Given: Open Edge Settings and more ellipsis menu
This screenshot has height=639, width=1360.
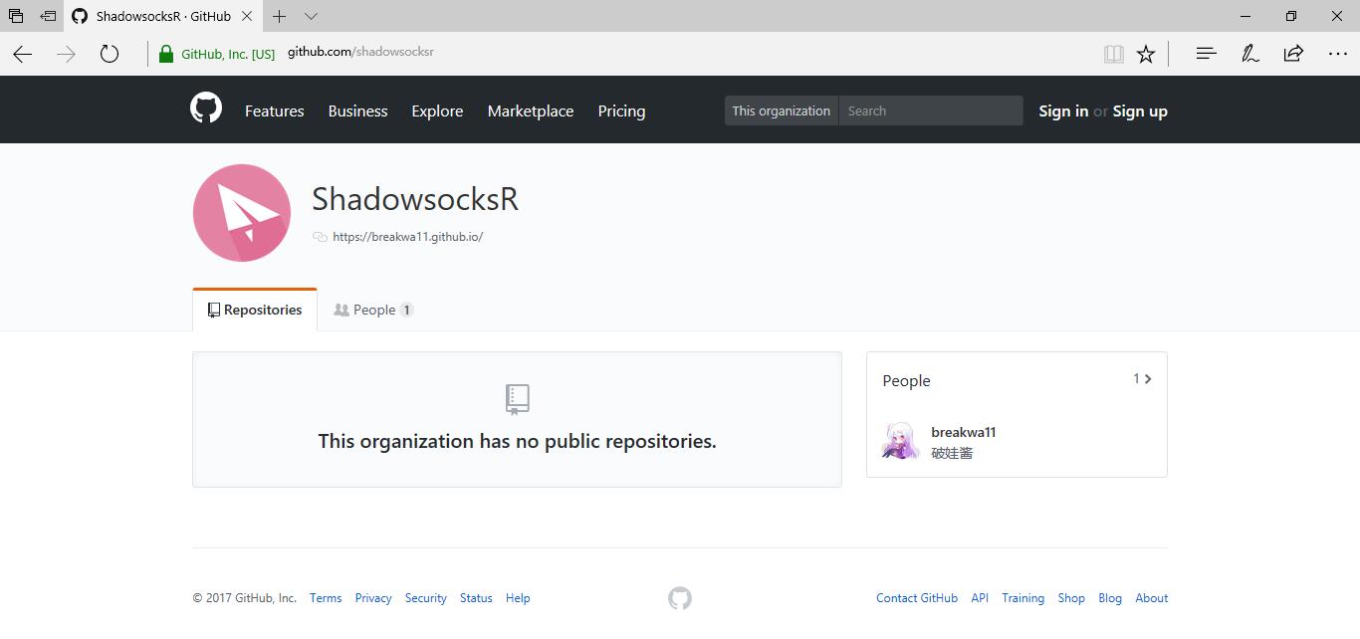Looking at the screenshot, I should [1338, 54].
